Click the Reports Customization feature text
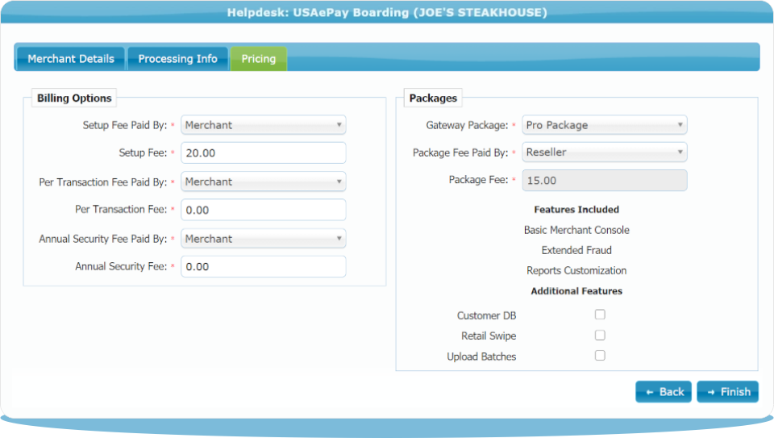774x438 pixels. 576,270
